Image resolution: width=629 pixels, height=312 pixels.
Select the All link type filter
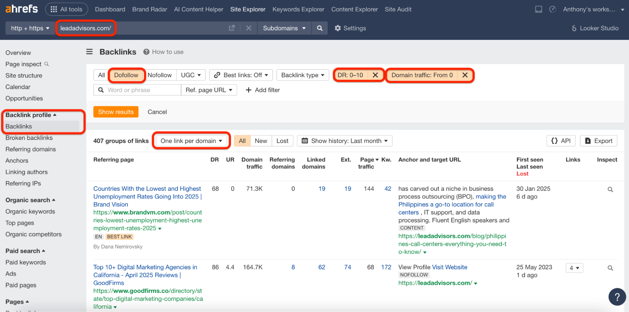[101, 75]
